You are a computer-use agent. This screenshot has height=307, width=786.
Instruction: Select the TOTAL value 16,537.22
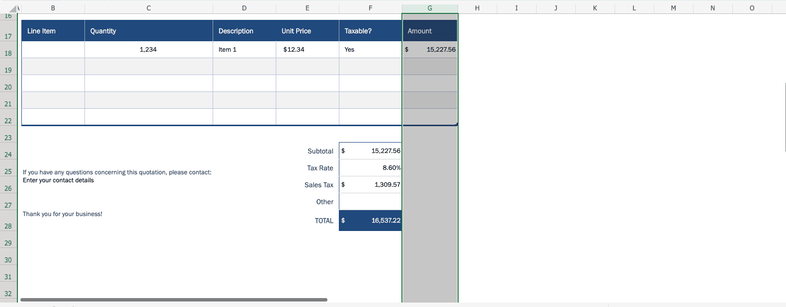370,221
